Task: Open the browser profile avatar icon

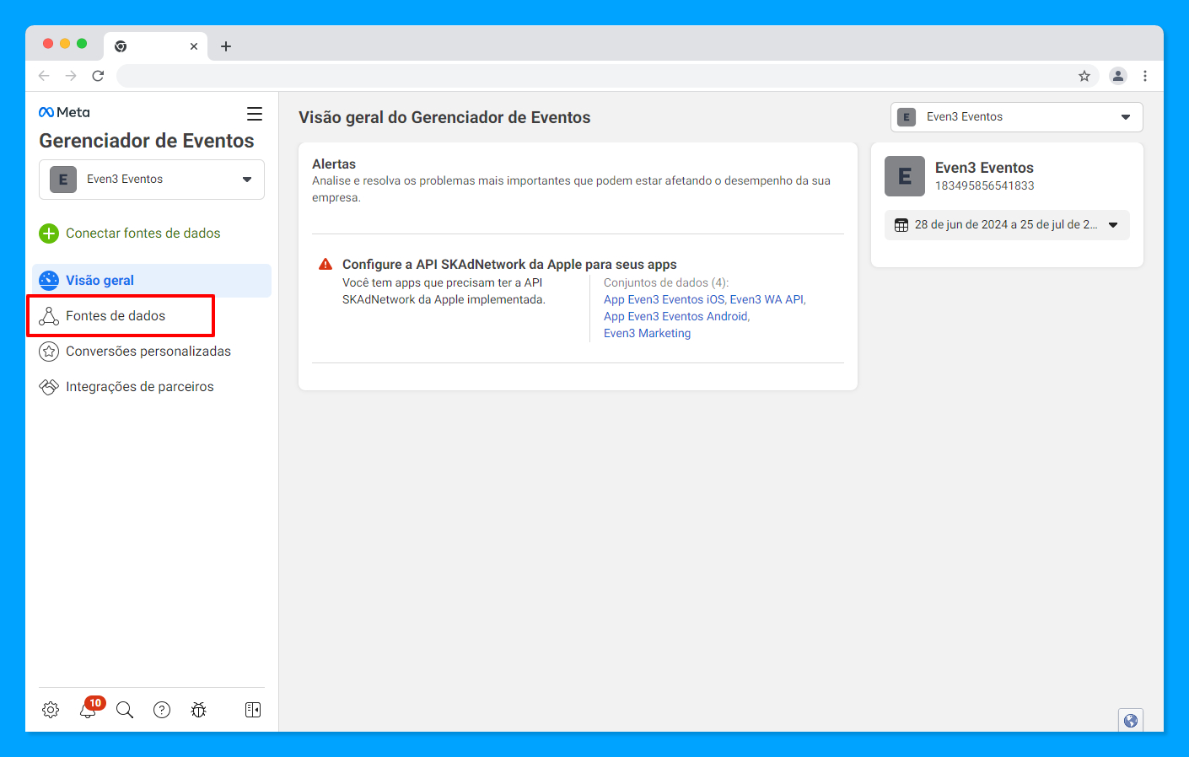Action: (x=1118, y=76)
